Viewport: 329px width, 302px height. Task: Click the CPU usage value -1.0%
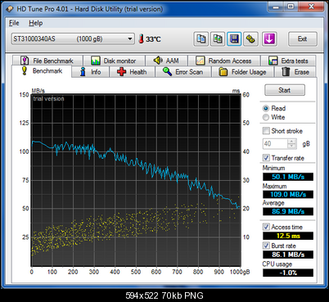click(288, 273)
